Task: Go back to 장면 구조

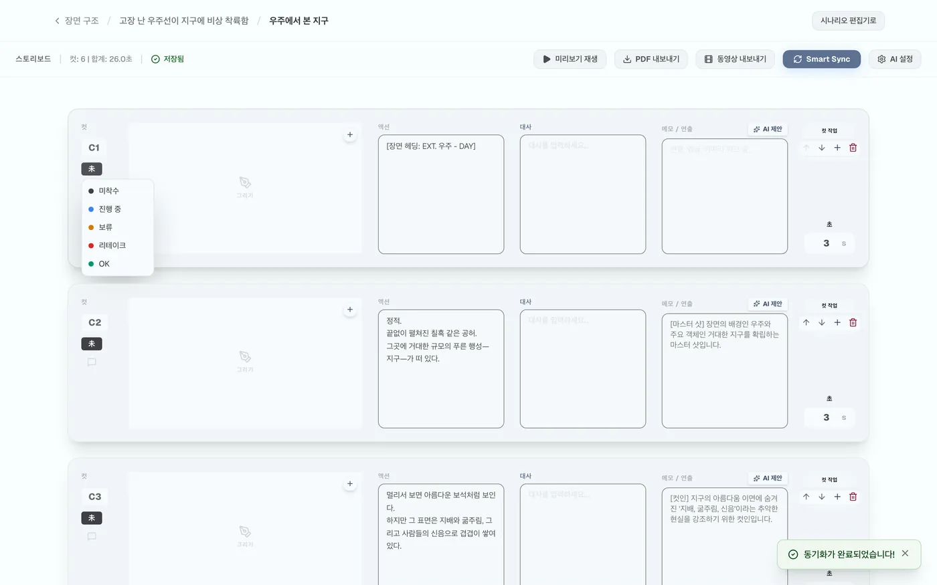Action: coord(76,21)
